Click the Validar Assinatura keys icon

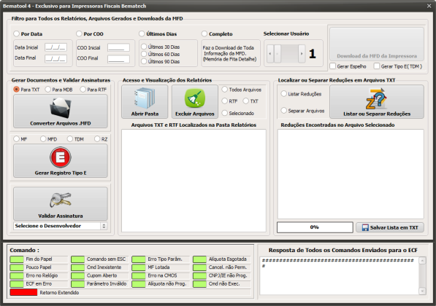pyautogui.click(x=61, y=200)
